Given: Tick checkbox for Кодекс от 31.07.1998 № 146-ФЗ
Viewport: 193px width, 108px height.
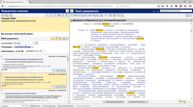Looking at the screenshot, I should pyautogui.click(x=3, y=77).
